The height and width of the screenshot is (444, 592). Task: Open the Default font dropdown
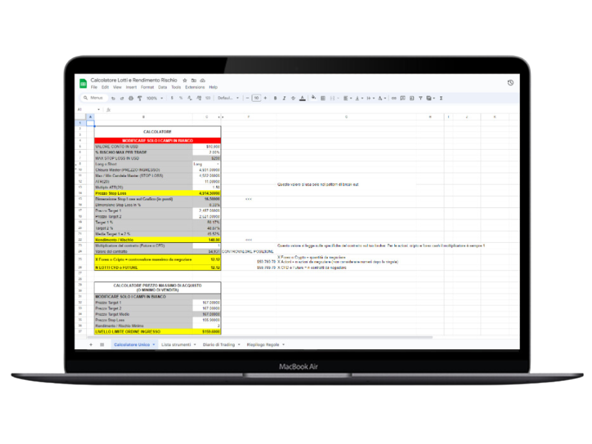(228, 98)
